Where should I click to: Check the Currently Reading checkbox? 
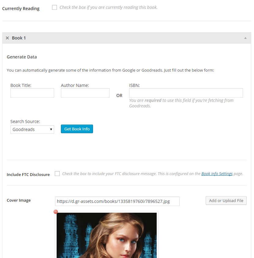(54, 7)
